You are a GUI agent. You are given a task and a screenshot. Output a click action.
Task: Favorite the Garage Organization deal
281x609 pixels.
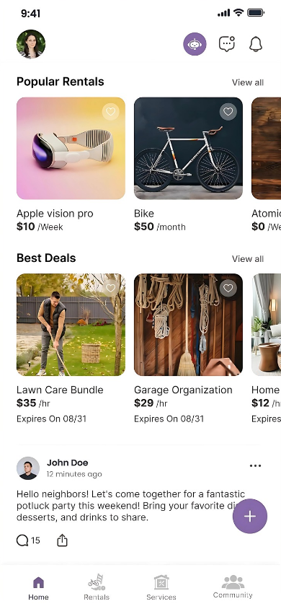(x=228, y=288)
